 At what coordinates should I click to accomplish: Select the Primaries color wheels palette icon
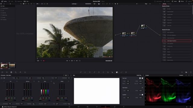tap(11, 72)
